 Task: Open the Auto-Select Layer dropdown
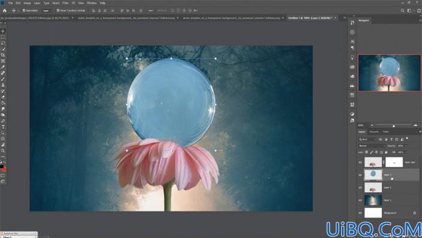pos(47,11)
